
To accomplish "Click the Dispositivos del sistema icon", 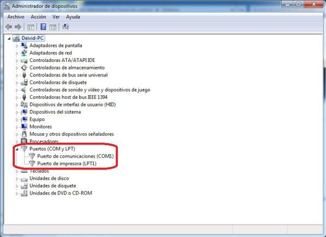I will (24, 112).
